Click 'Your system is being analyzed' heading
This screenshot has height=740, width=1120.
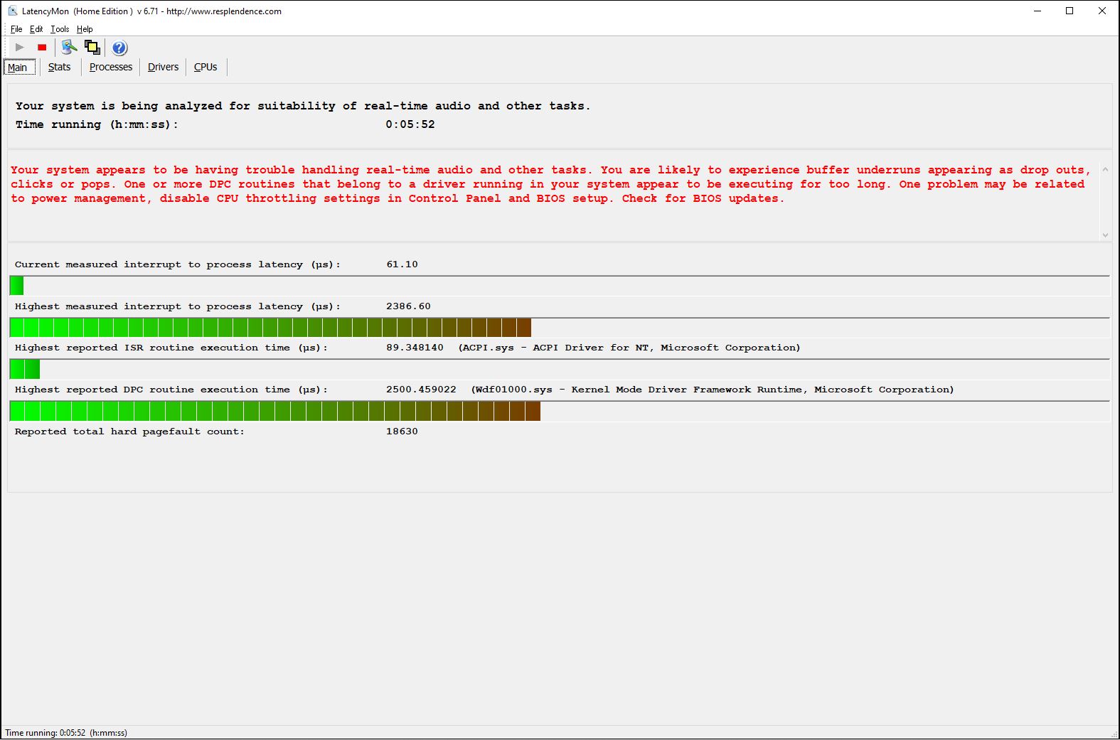(303, 106)
